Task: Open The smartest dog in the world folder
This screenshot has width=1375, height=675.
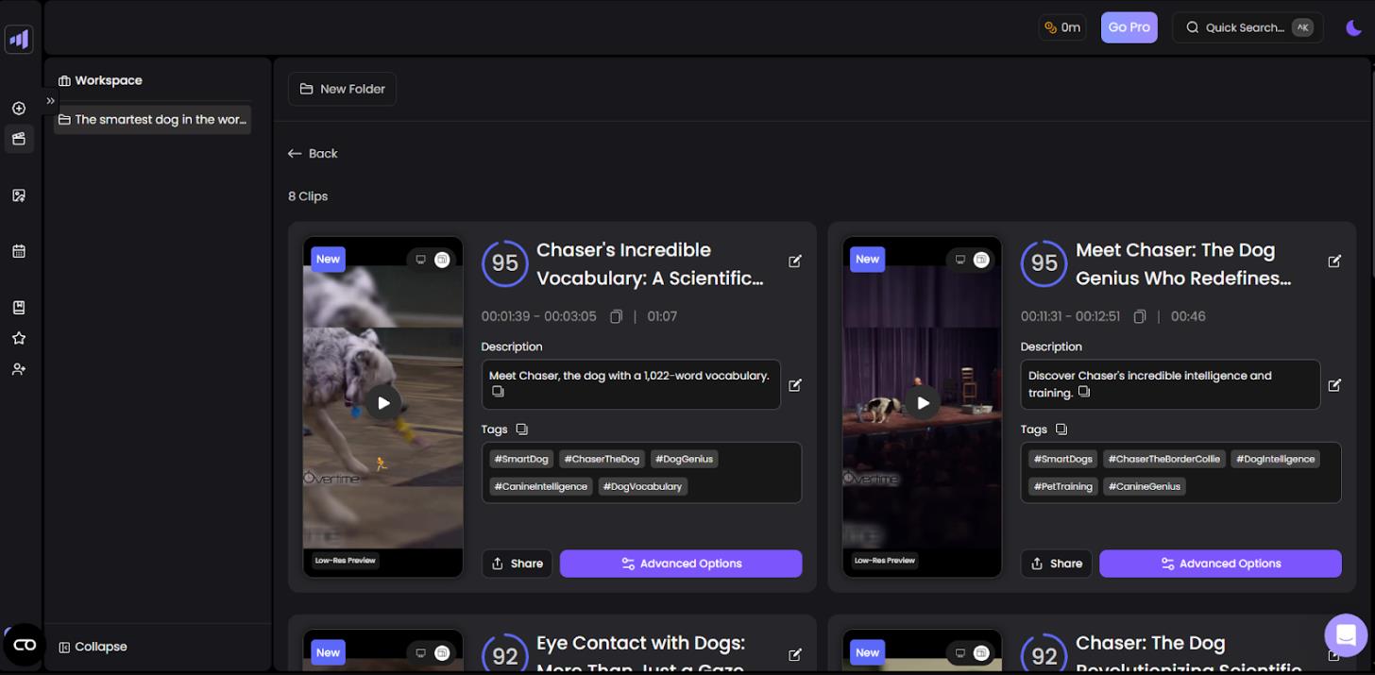Action: pyautogui.click(x=153, y=120)
